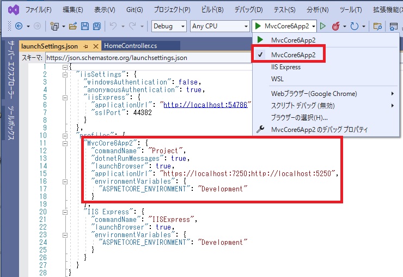Collapse the MvcCore6App2 block on line 11
The width and height of the screenshot is (403, 277).
pos(65,143)
